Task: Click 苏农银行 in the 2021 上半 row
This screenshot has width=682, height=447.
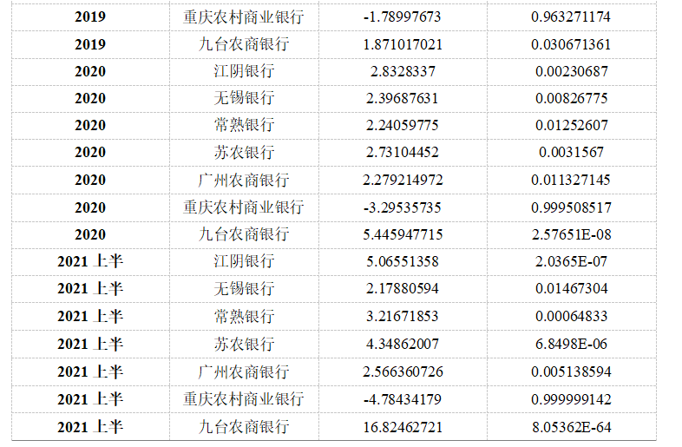Action: [x=244, y=345]
